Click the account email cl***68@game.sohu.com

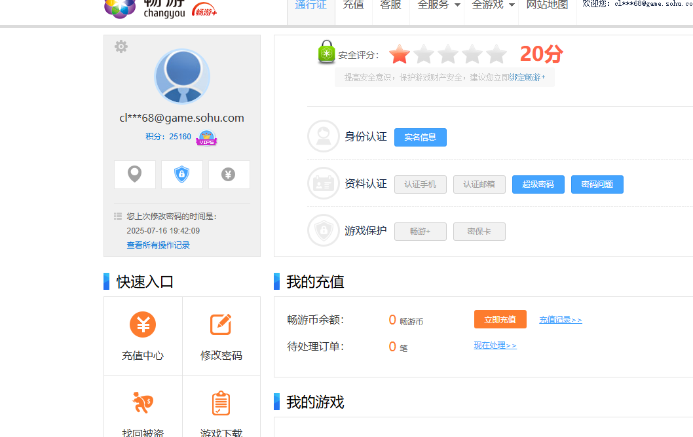click(181, 118)
